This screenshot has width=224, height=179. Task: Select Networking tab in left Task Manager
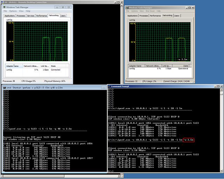point(54,15)
